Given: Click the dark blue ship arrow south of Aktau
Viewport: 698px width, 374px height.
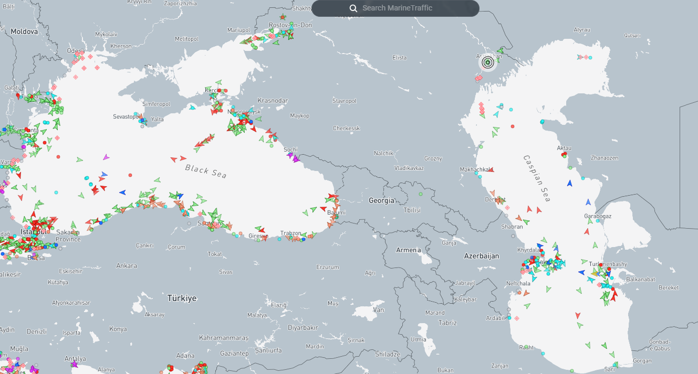Looking at the screenshot, I should click(x=570, y=183).
